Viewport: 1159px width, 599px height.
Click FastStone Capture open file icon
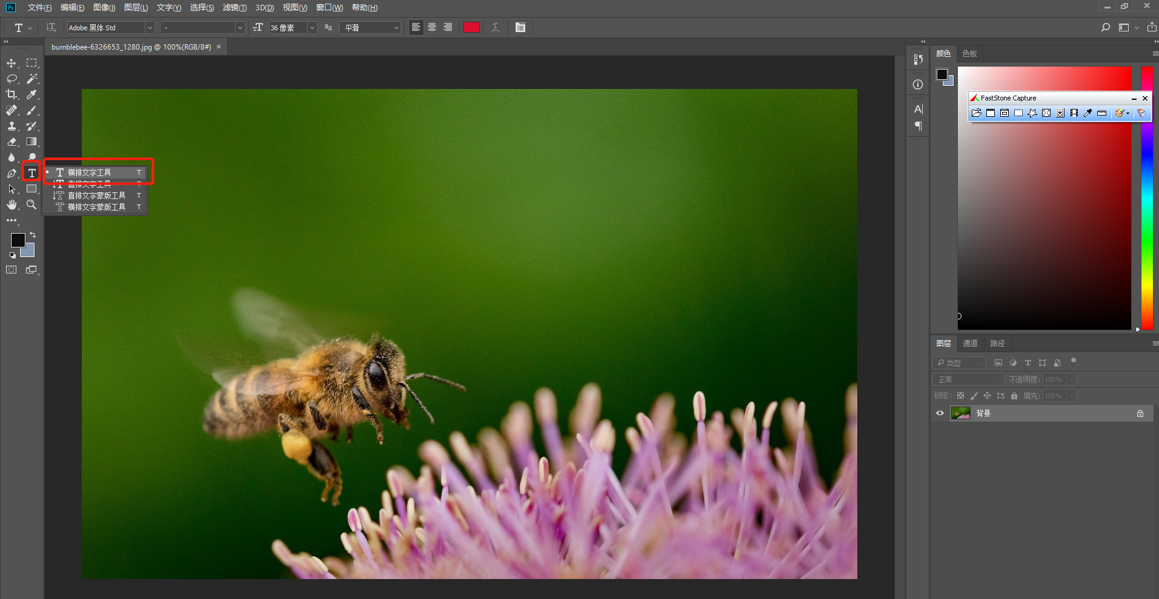[977, 113]
